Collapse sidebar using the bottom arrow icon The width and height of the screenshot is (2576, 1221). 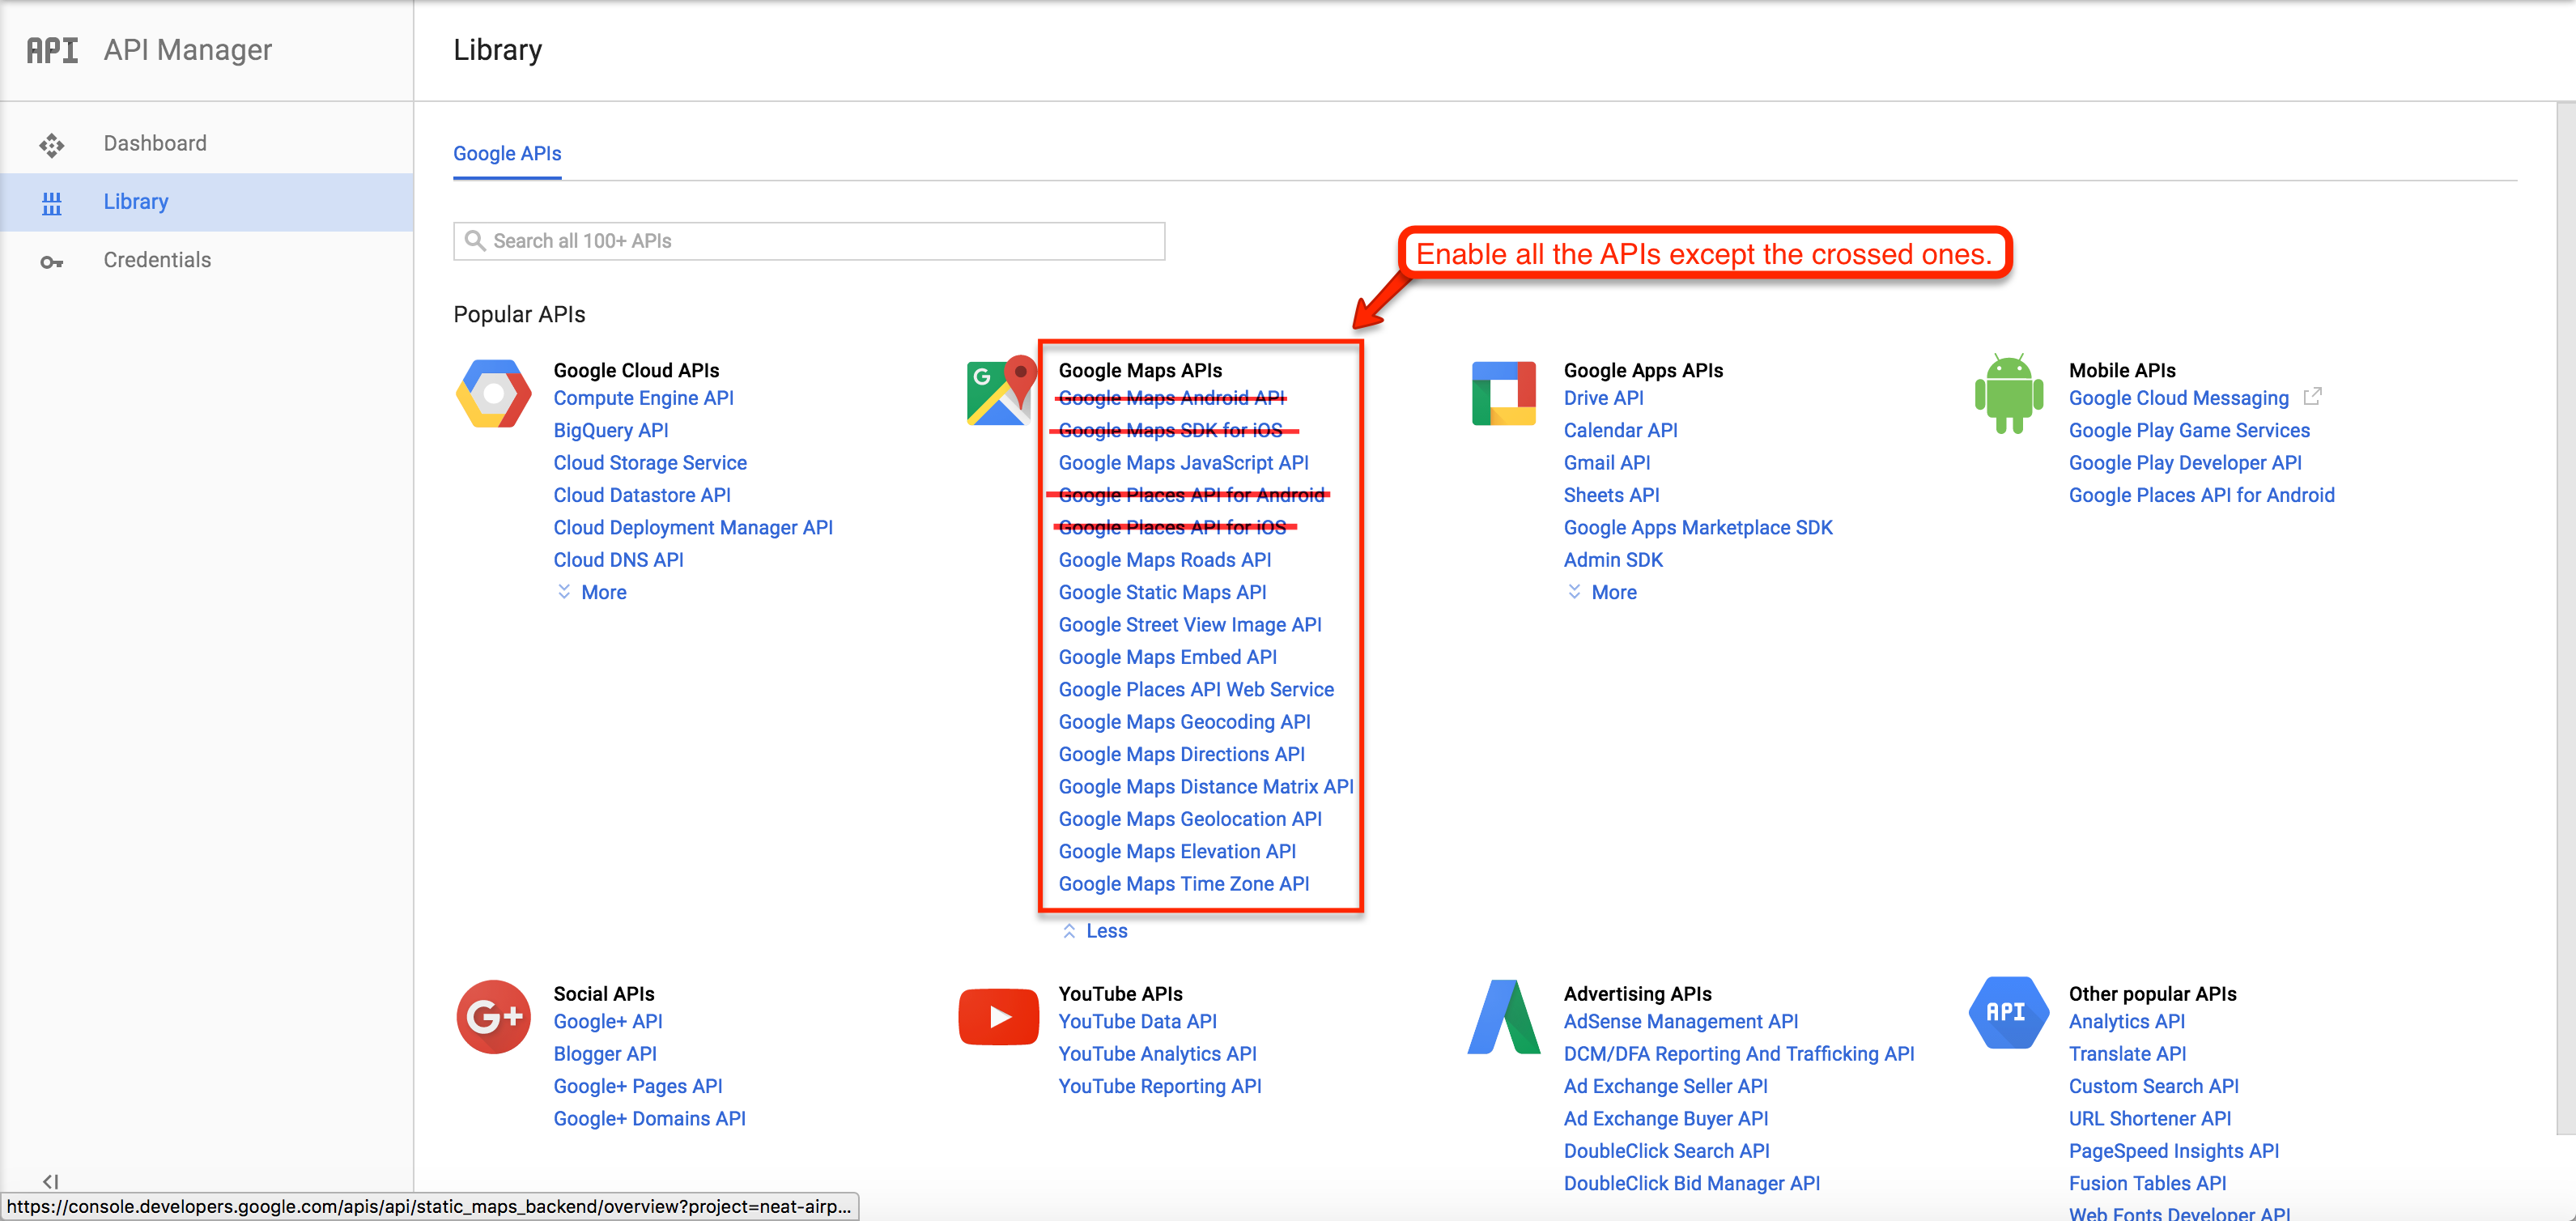[x=51, y=1181]
